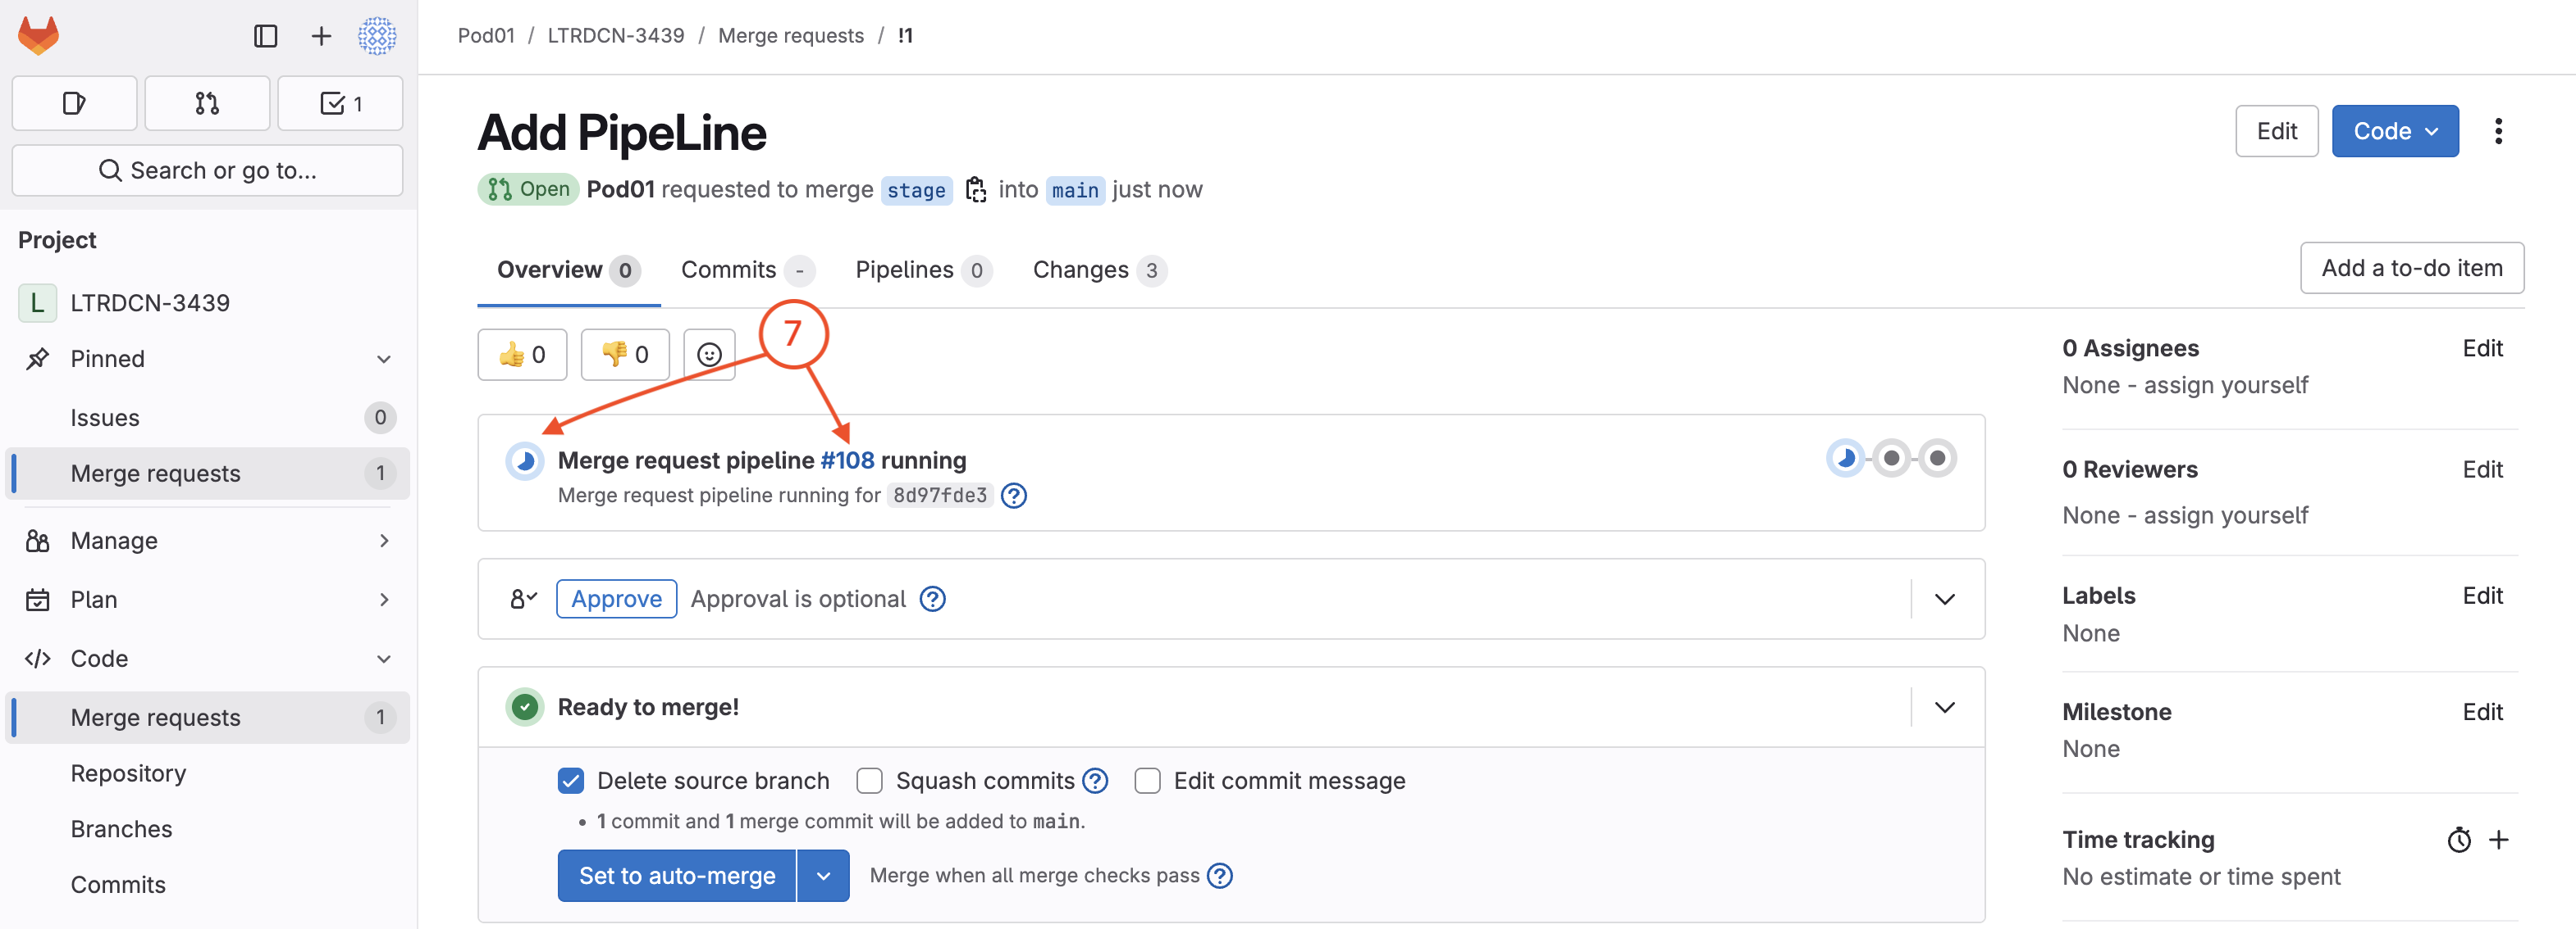Click the plus create-new icon
The width and height of the screenshot is (2576, 929).
321,36
